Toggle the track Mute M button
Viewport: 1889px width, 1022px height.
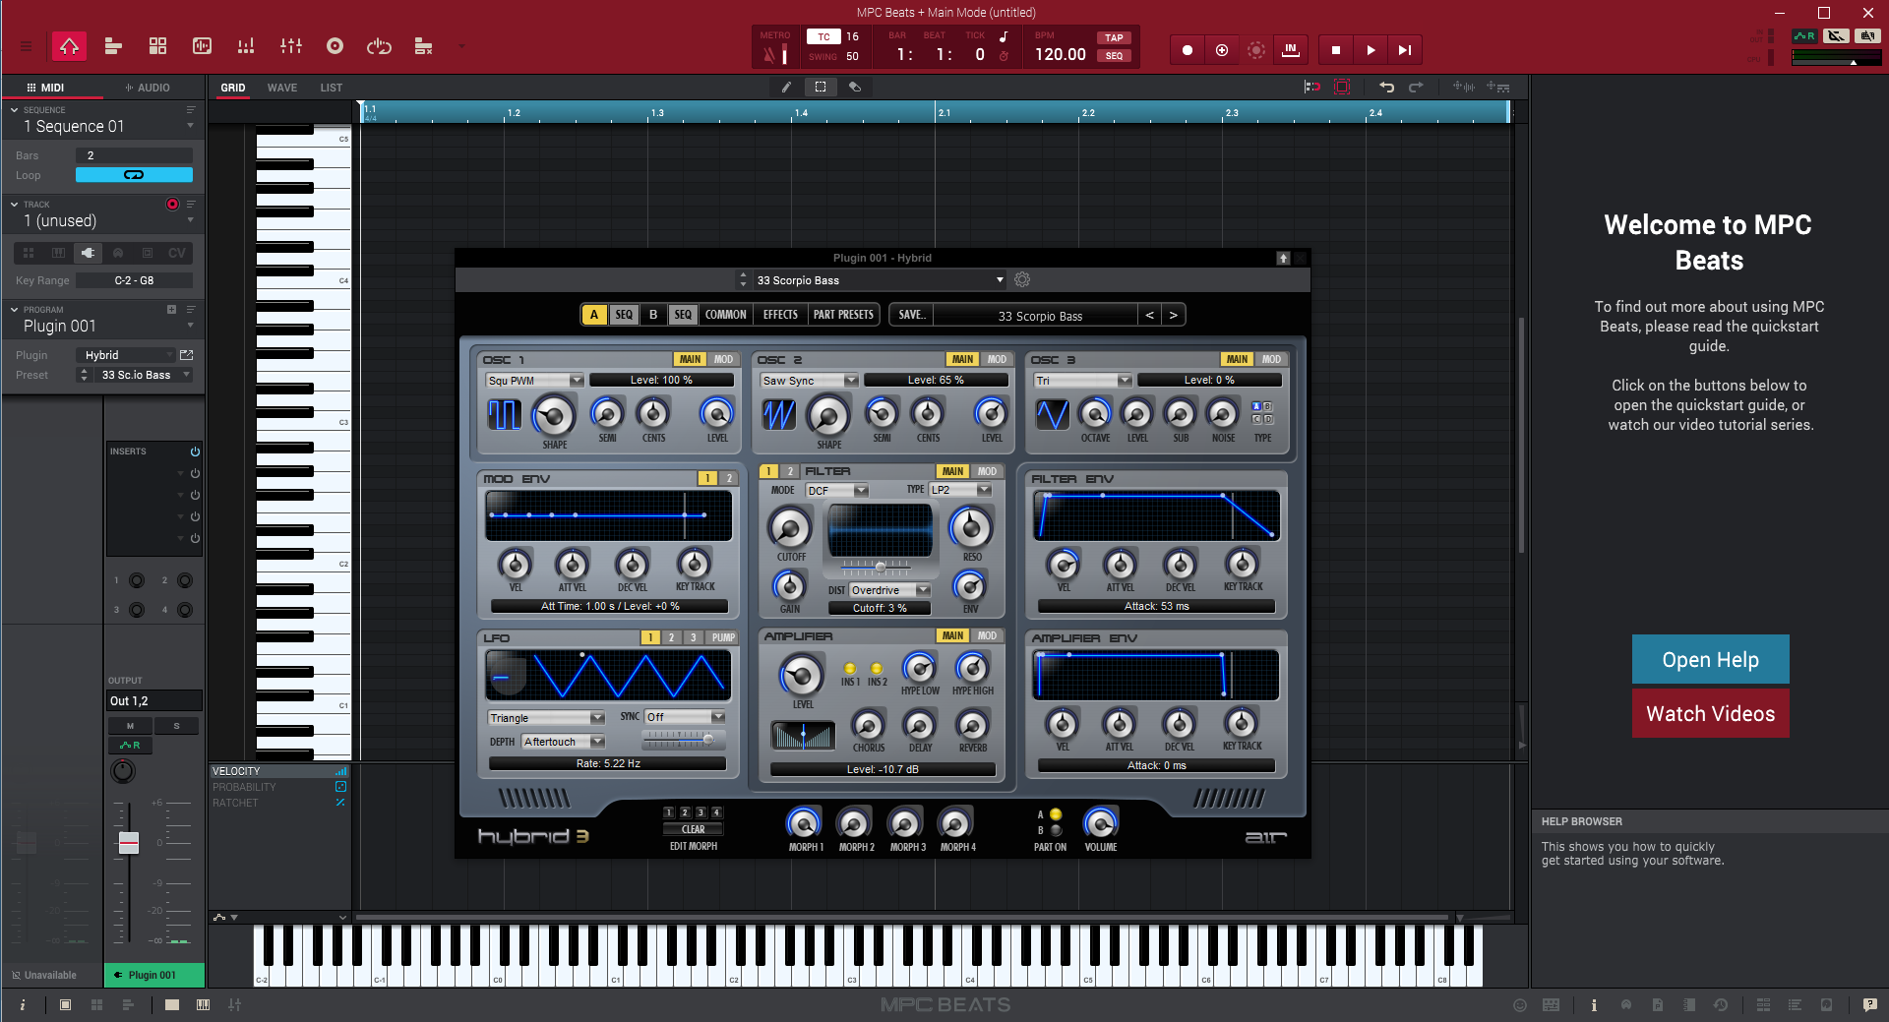[x=130, y=726]
